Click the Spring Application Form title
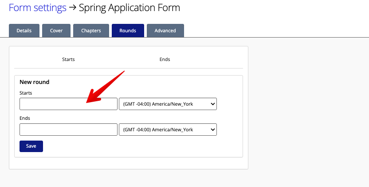Image resolution: width=369 pixels, height=187 pixels. [x=130, y=8]
